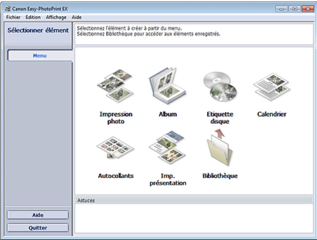
Task: Open the Fichier menu
Action: click(13, 17)
